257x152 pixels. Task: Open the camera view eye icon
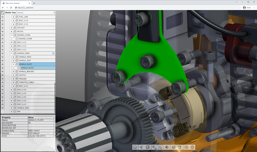[x=141, y=147]
